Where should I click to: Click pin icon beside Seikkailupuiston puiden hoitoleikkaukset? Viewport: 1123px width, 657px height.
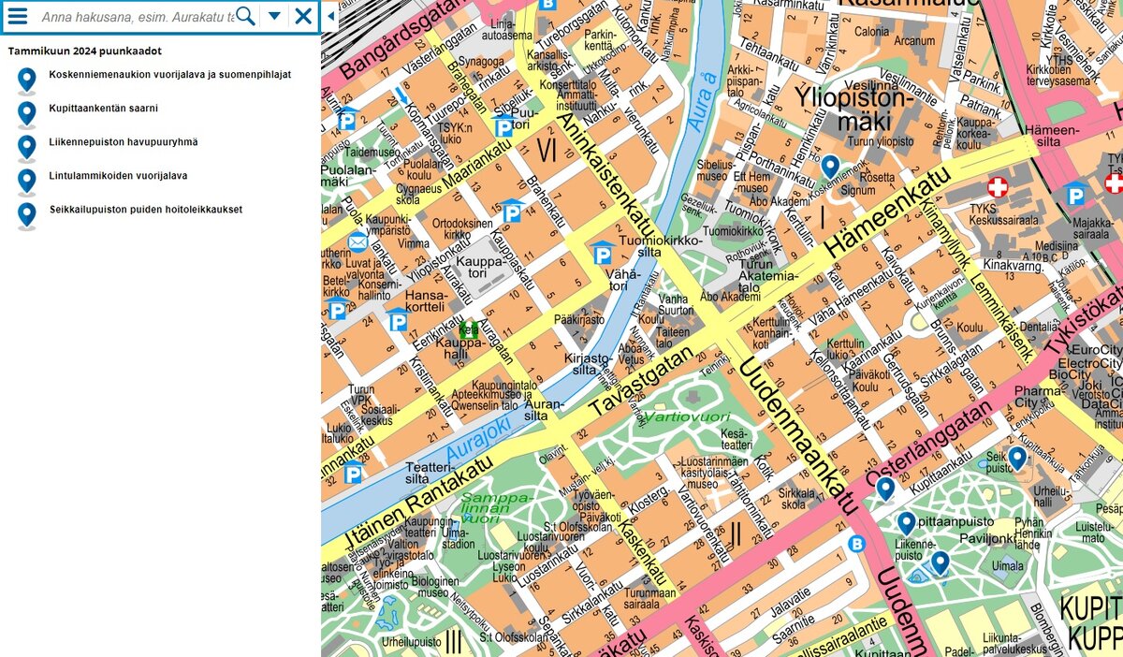click(x=27, y=214)
